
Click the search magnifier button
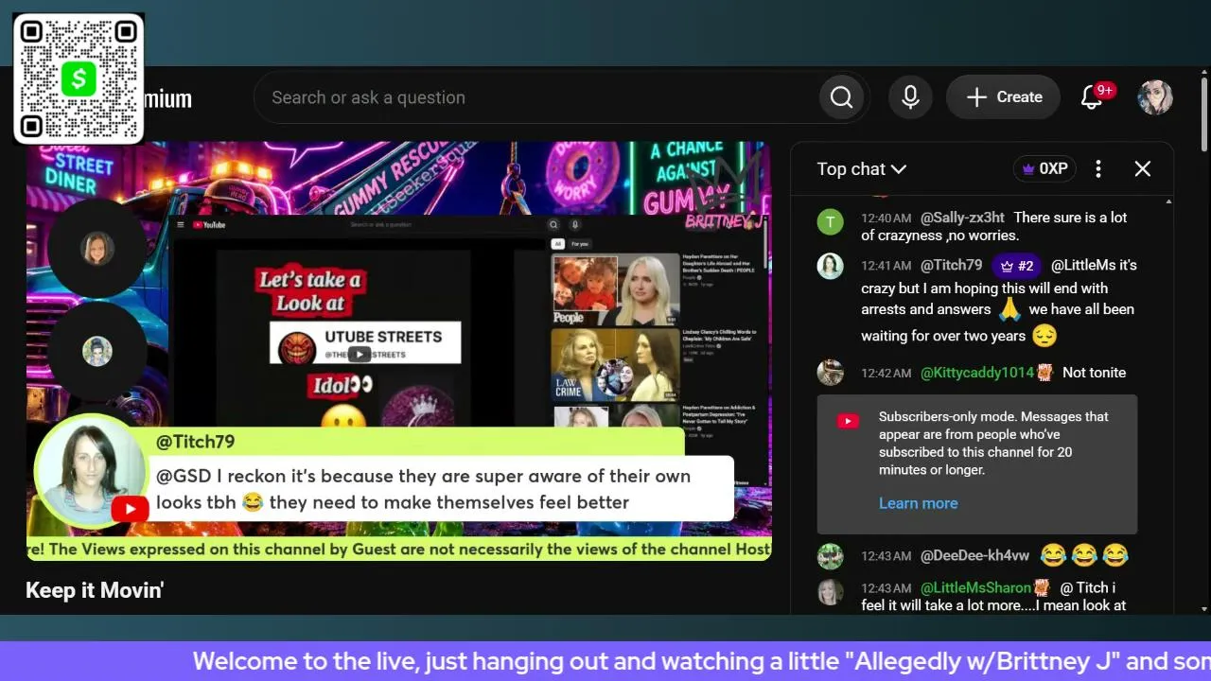point(841,97)
